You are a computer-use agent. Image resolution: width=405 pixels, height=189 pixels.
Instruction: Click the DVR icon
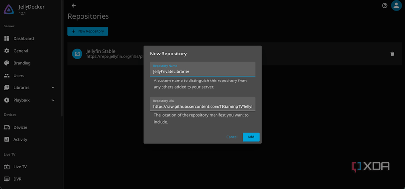[x=7, y=179]
